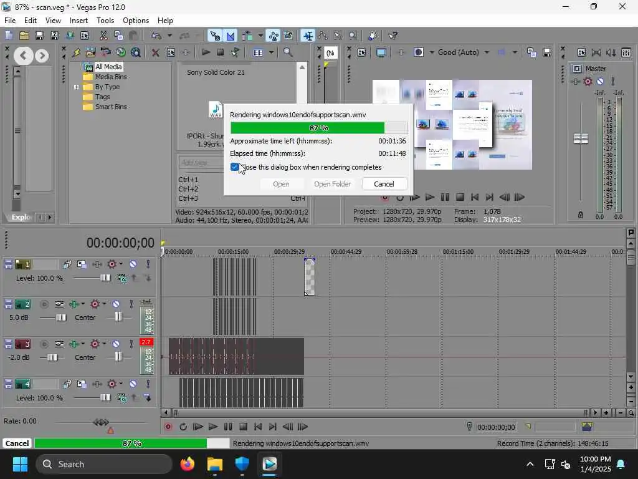Remove selected media with red X icon
Screen dimensions: 638x479
coord(155,52)
